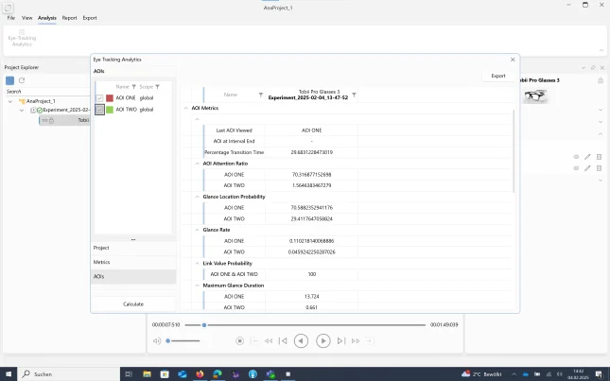Step back to the previous frame
Viewport: 610px width, 381px height.
(283, 341)
